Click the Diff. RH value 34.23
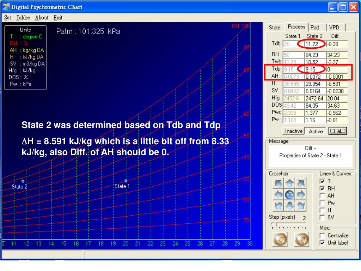This screenshot has width=361, height=271. [x=337, y=55]
